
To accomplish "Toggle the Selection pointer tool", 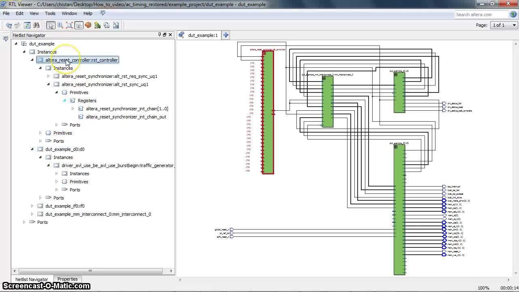I will coord(50,25).
